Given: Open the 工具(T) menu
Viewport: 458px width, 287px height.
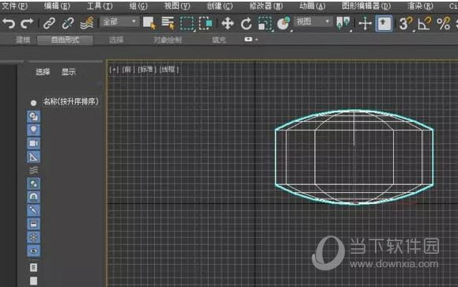Looking at the screenshot, I should (x=100, y=6).
